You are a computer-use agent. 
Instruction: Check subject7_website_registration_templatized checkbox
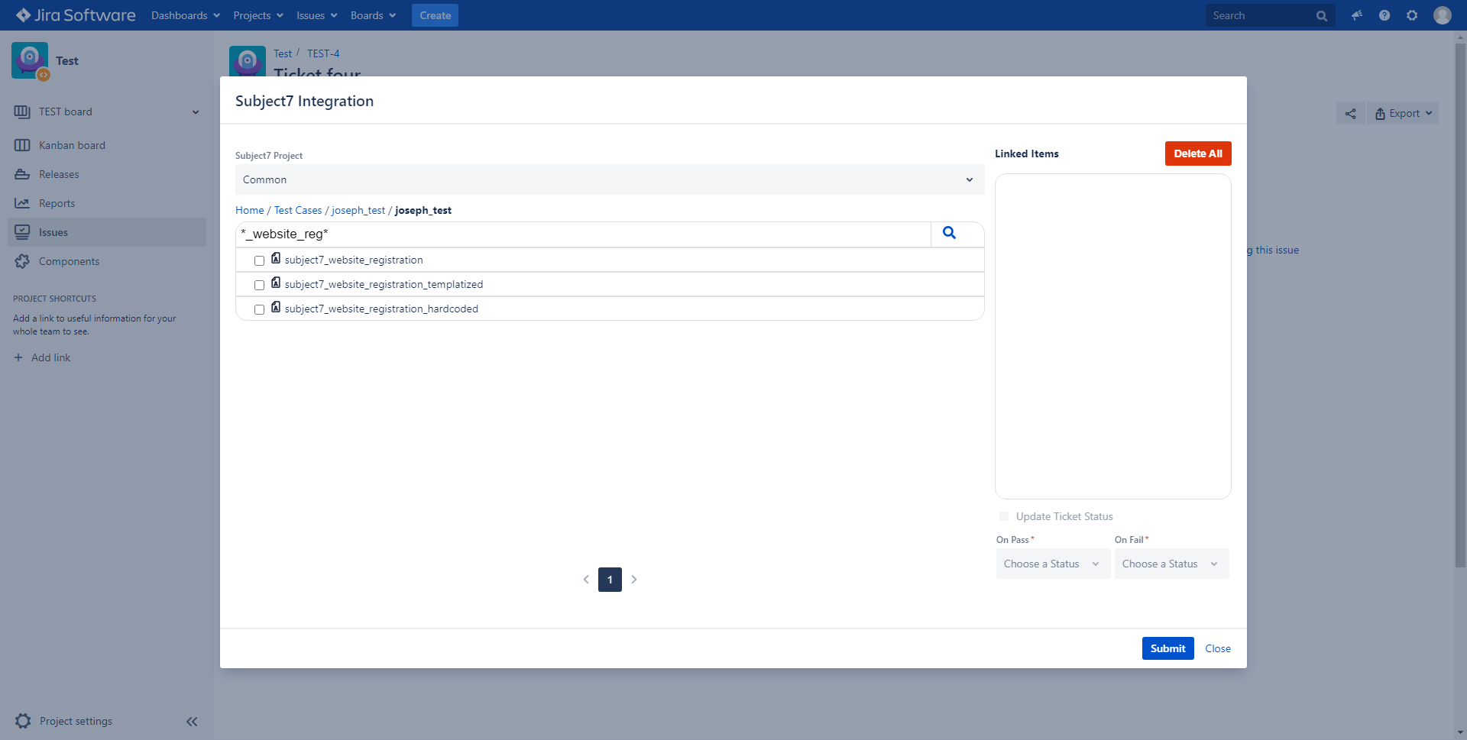[x=260, y=285]
